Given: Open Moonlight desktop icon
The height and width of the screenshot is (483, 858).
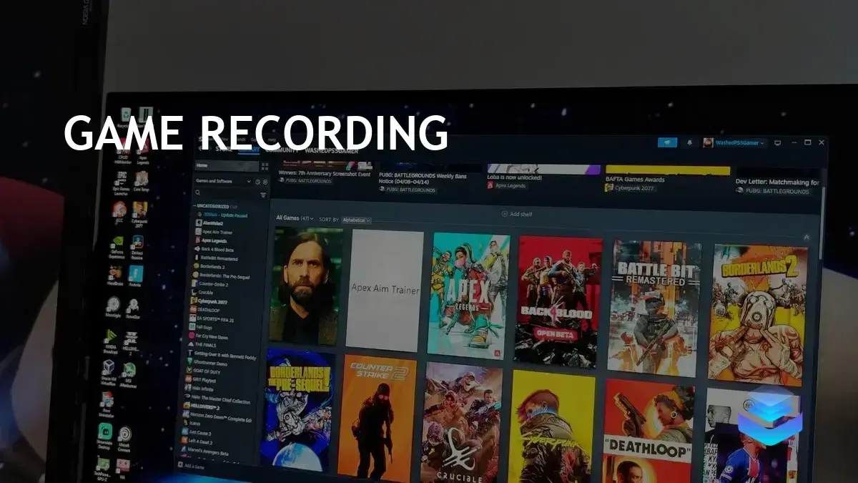Looking at the screenshot, I should click(x=113, y=308).
